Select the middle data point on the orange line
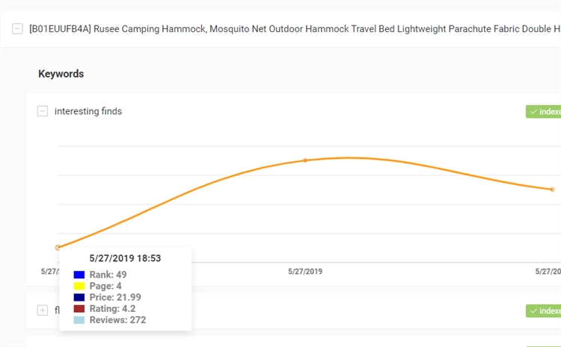Viewport: 561px width, 347px height. coord(305,160)
